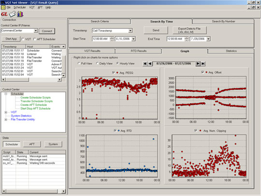Click the Start App button
This screenshot has height=196, width=261.
pyautogui.click(x=11, y=39)
